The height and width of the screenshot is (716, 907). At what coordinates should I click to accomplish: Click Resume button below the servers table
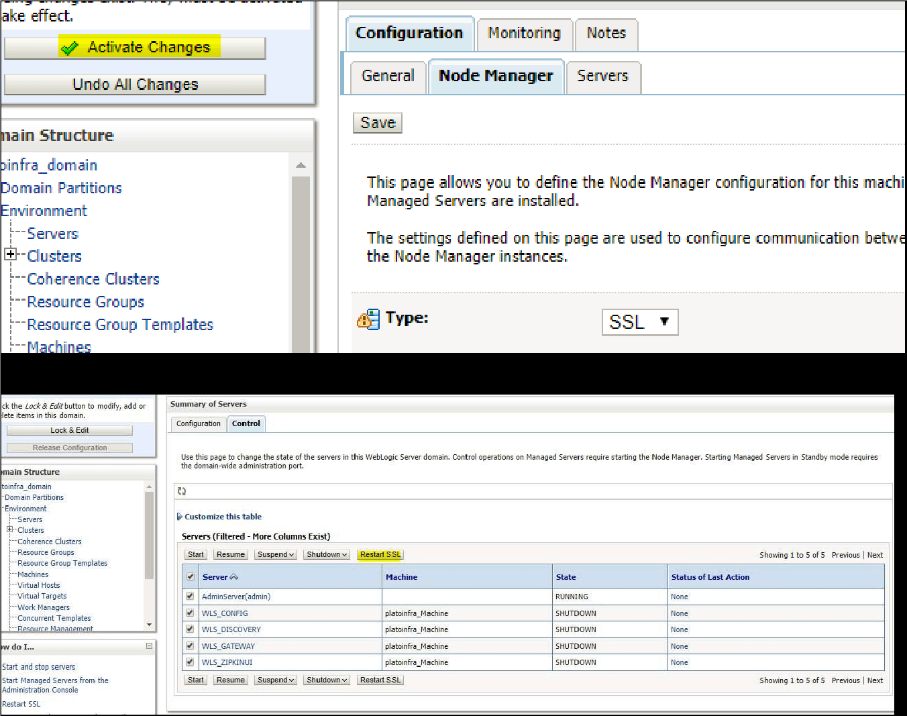click(231, 680)
